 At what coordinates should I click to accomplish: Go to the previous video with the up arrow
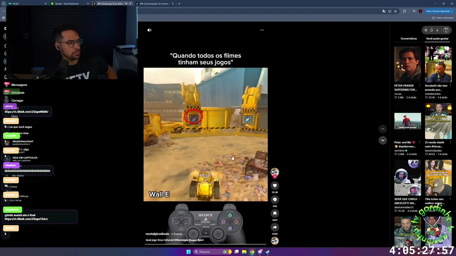pyautogui.click(x=383, y=129)
